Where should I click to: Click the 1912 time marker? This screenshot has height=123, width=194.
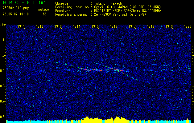click(39, 26)
